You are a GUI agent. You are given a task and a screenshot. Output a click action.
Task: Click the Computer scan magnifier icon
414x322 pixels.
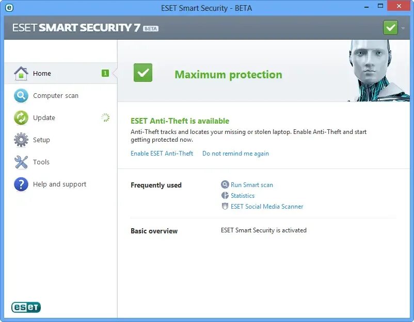point(21,95)
